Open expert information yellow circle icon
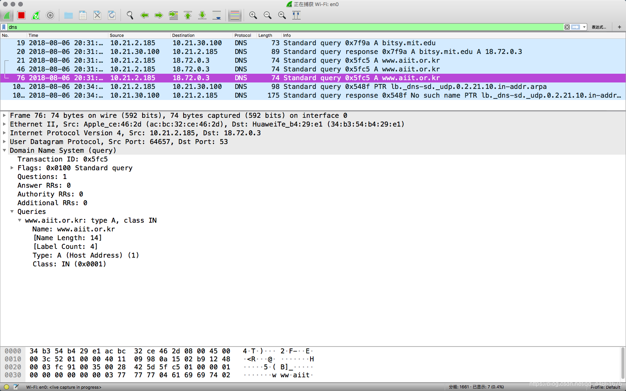The image size is (626, 391). 6,387
